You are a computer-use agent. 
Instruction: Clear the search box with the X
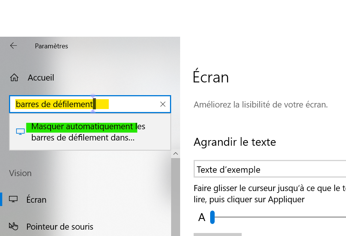[163, 105]
